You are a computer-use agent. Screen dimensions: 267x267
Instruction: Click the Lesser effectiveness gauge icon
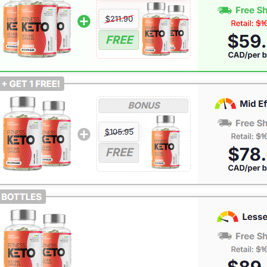click(228, 217)
